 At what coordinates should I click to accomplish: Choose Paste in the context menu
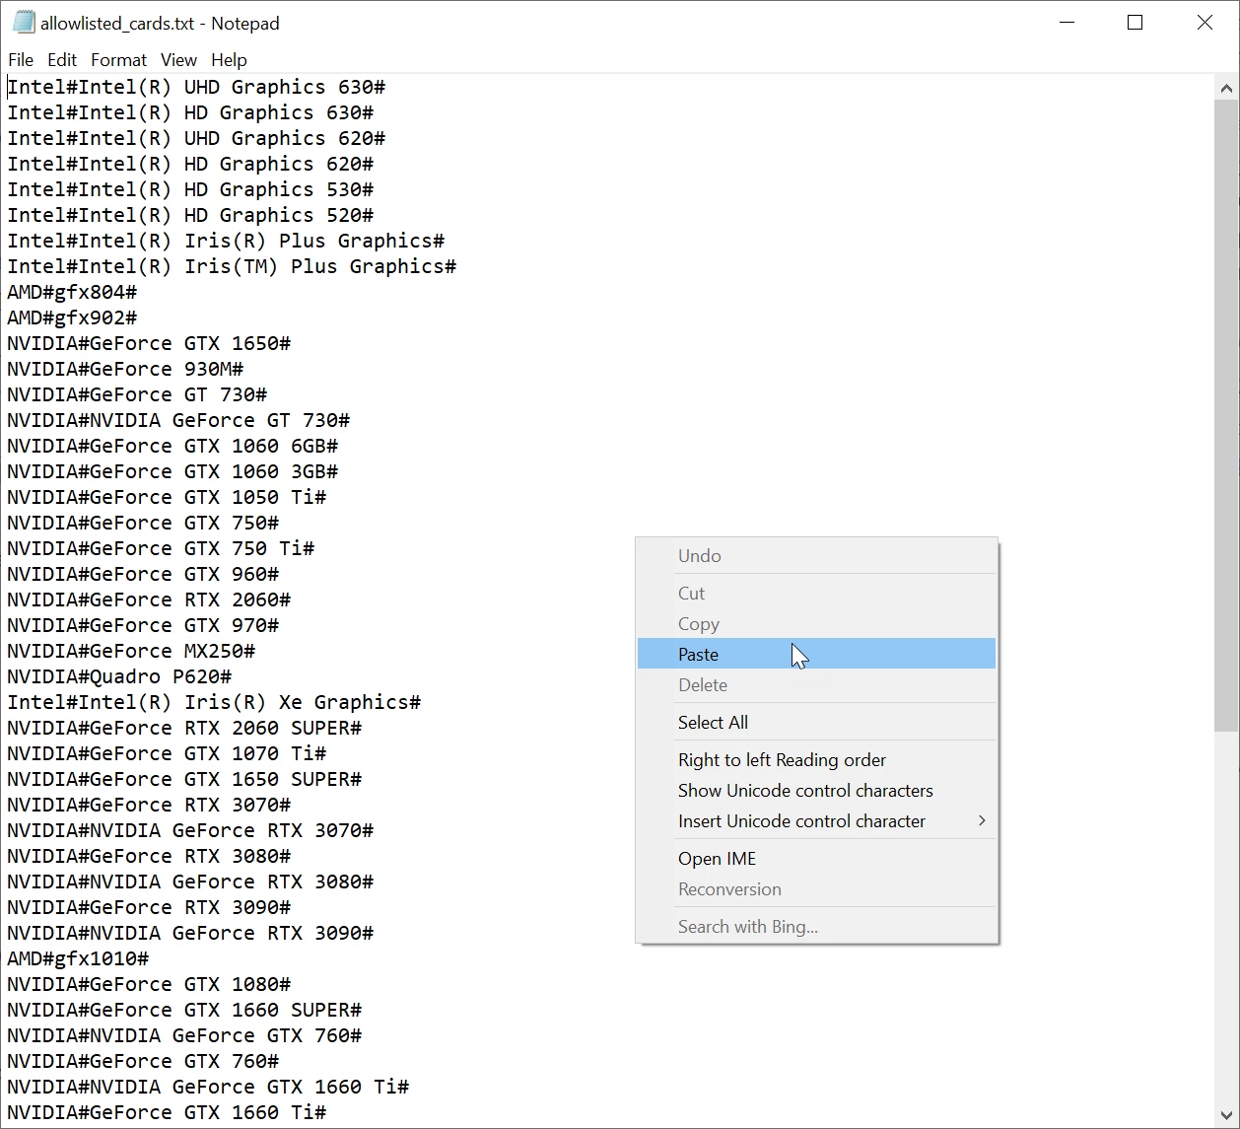coord(816,654)
